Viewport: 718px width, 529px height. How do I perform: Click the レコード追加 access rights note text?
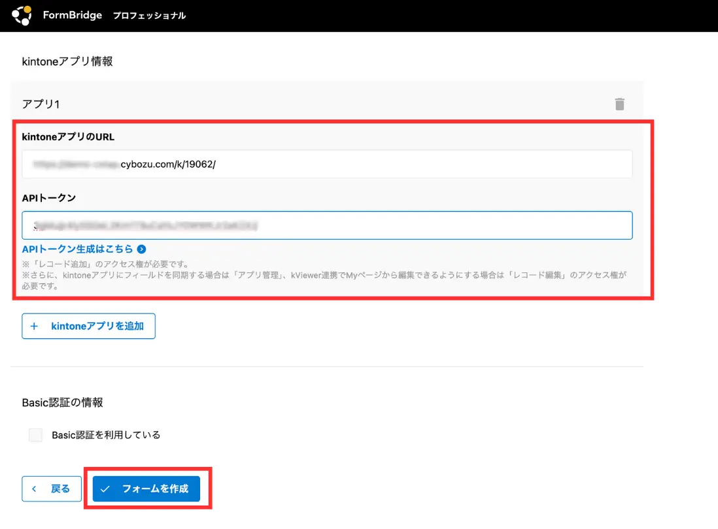click(x=105, y=264)
